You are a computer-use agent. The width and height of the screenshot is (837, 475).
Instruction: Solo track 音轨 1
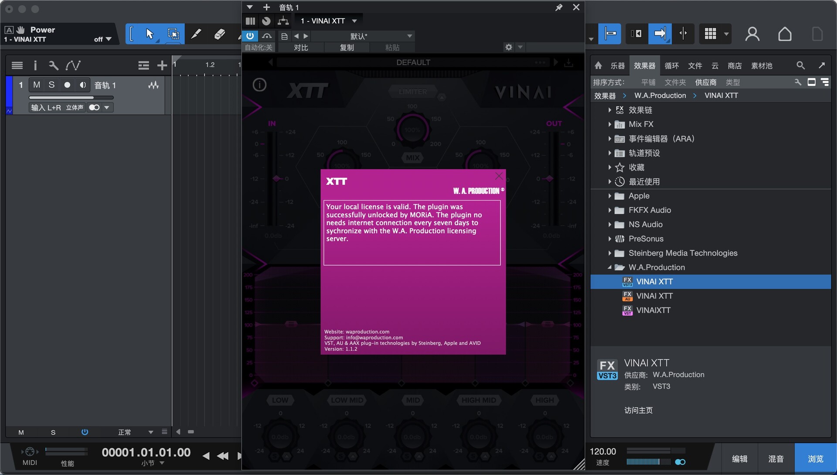click(51, 85)
